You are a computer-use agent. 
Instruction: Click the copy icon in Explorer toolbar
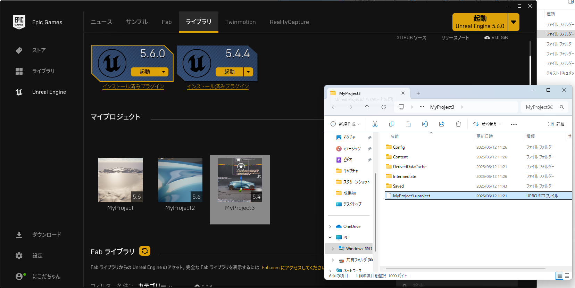[392, 124]
